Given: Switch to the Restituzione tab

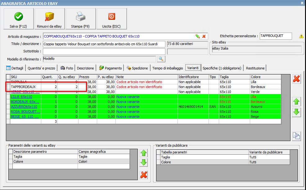Looking at the screenshot, I should (x=255, y=68).
